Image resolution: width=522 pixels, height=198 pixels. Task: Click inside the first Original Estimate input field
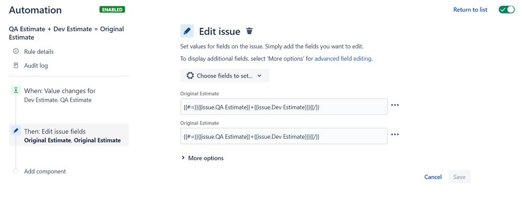coord(284,107)
